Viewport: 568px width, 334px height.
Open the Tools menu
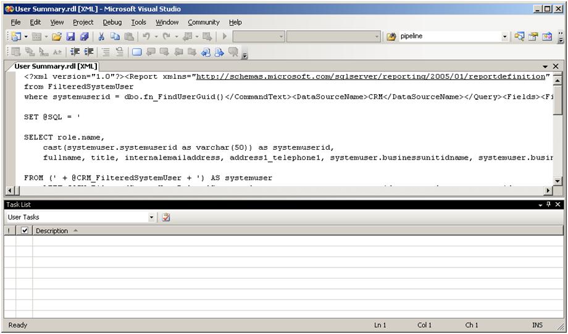coord(139,22)
